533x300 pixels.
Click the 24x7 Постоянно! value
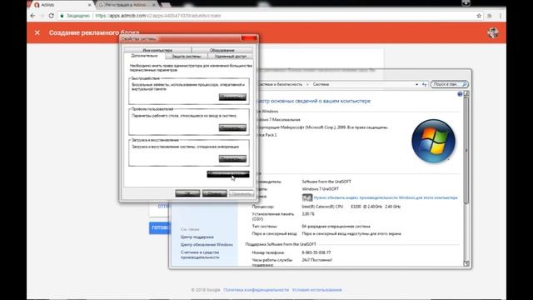tap(316, 260)
